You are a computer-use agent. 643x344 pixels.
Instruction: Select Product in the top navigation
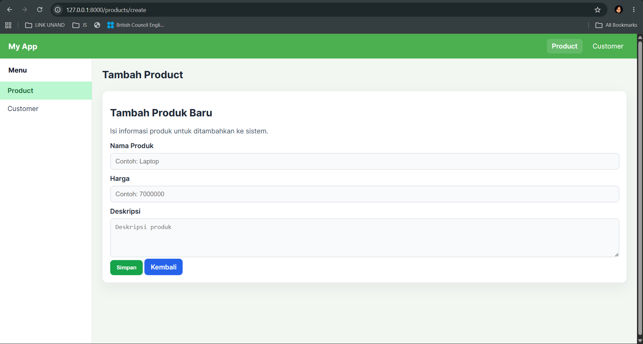(x=565, y=46)
